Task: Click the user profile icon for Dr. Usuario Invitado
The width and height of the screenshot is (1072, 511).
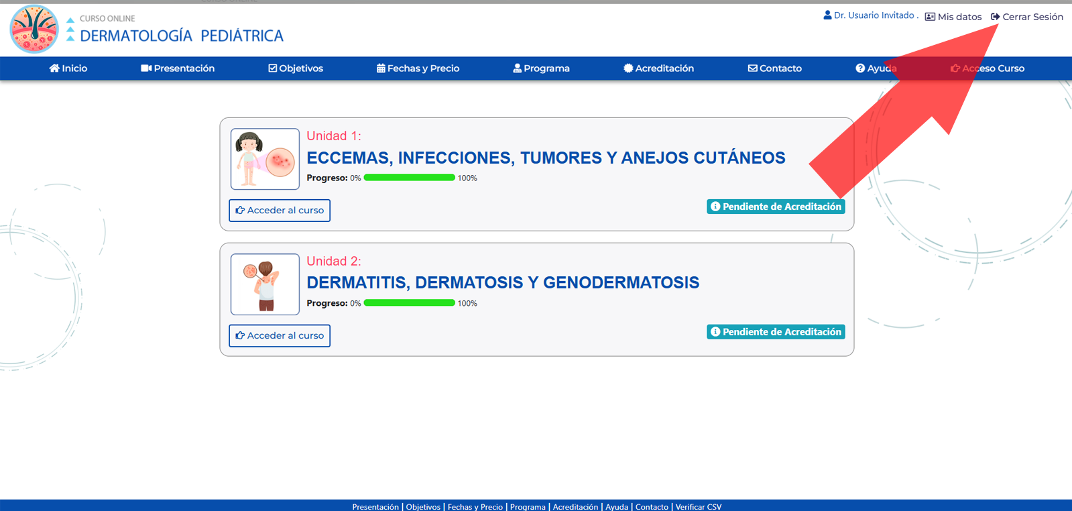Action: (827, 15)
